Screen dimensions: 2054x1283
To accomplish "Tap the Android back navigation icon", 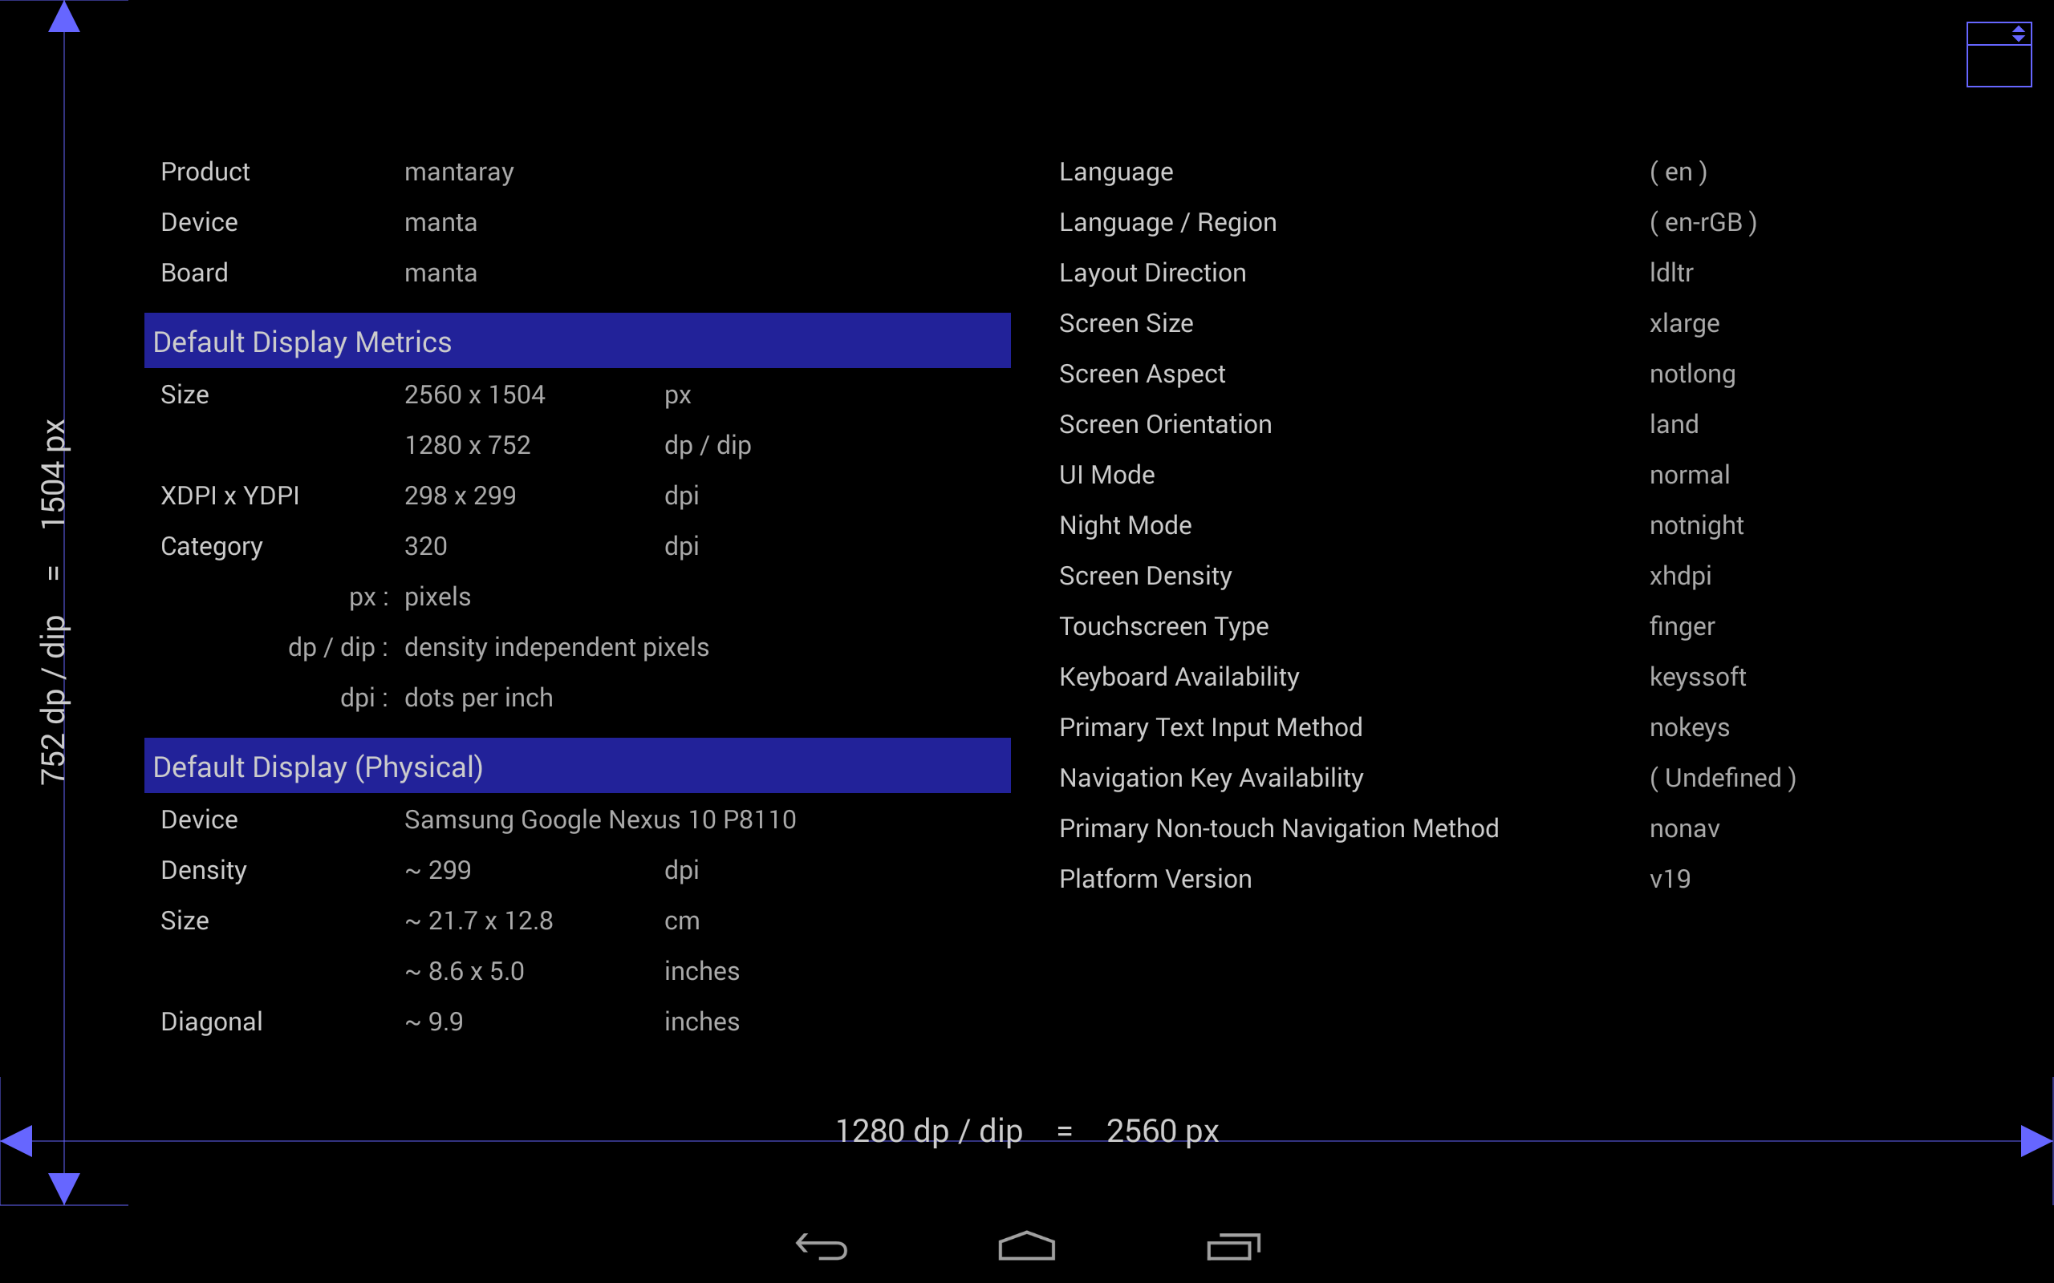I will [821, 1246].
